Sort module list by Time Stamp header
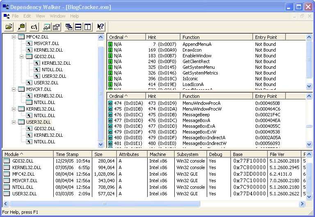 (73, 154)
